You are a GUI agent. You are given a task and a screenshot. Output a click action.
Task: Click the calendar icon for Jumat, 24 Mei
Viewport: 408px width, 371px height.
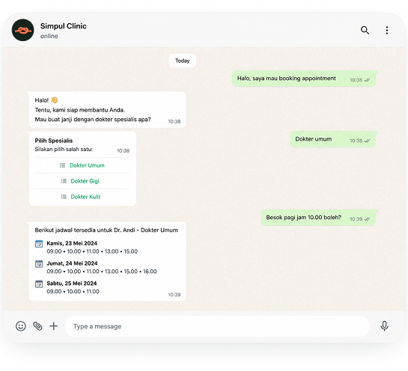(39, 264)
